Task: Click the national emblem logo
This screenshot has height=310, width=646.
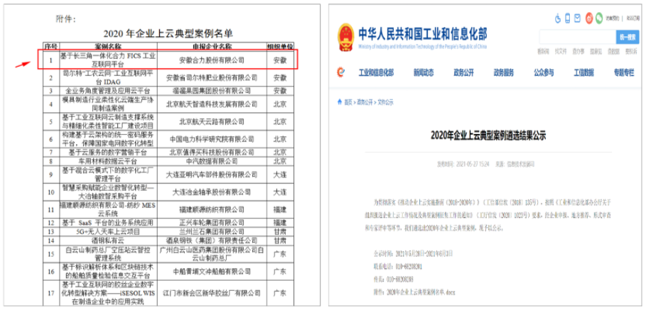Action: (345, 38)
